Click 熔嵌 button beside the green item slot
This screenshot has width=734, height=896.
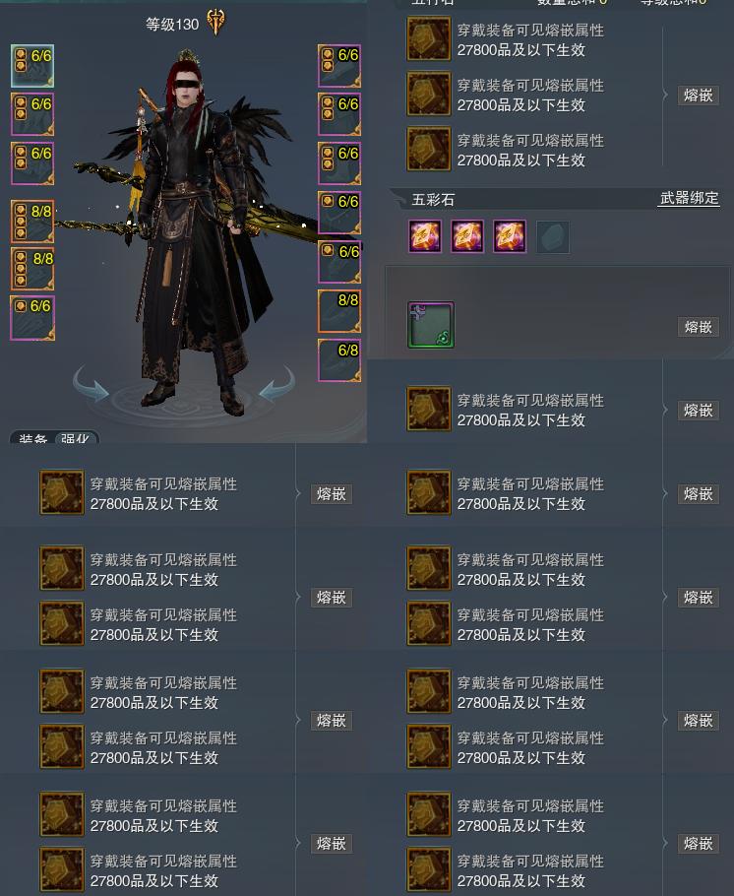coord(698,327)
